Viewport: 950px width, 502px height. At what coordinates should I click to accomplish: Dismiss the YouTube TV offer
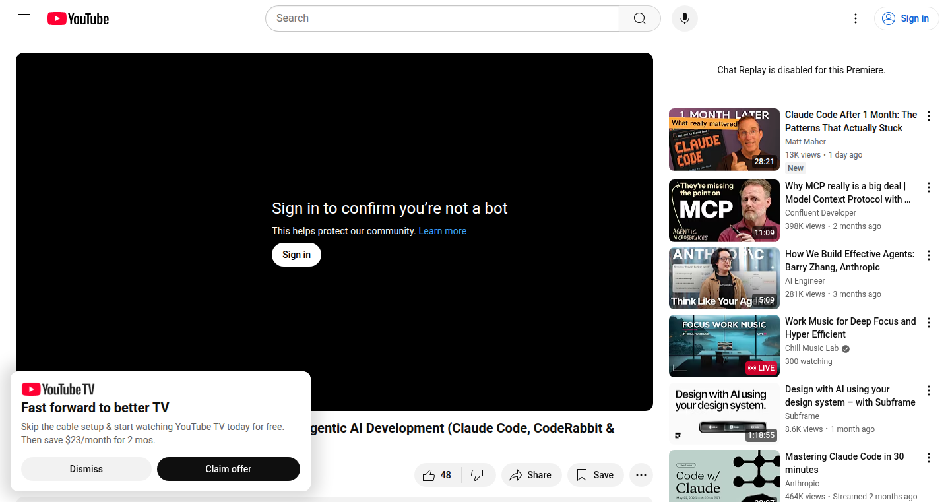coord(86,469)
